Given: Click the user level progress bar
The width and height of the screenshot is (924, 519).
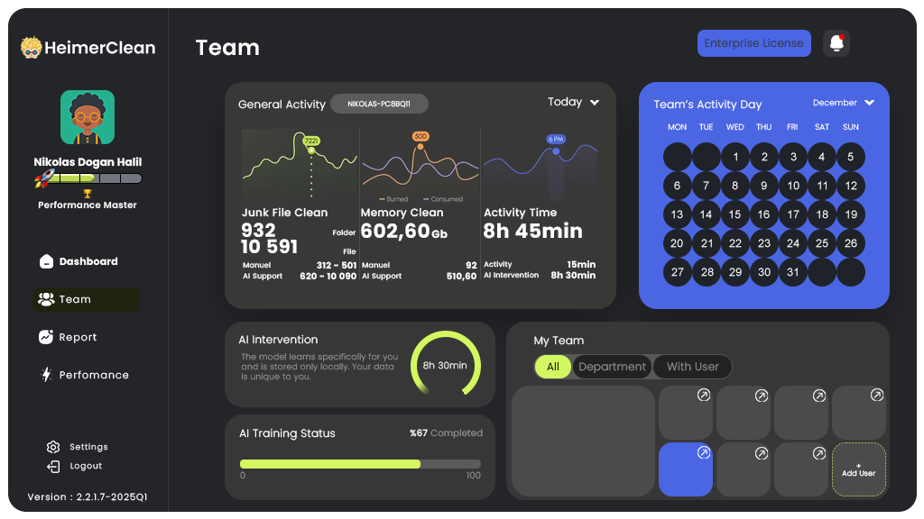Looking at the screenshot, I should pyautogui.click(x=94, y=178).
